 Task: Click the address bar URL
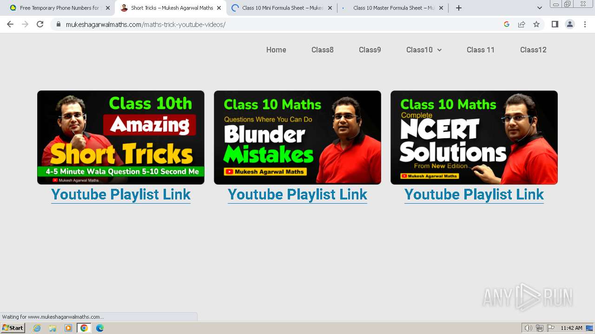tap(145, 25)
